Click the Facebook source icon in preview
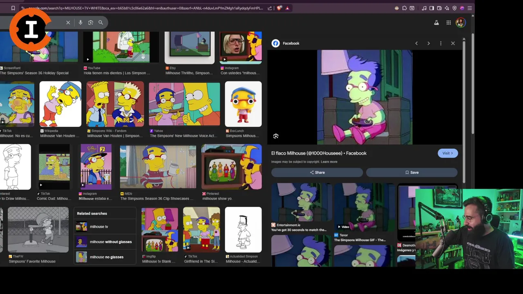 (276, 43)
